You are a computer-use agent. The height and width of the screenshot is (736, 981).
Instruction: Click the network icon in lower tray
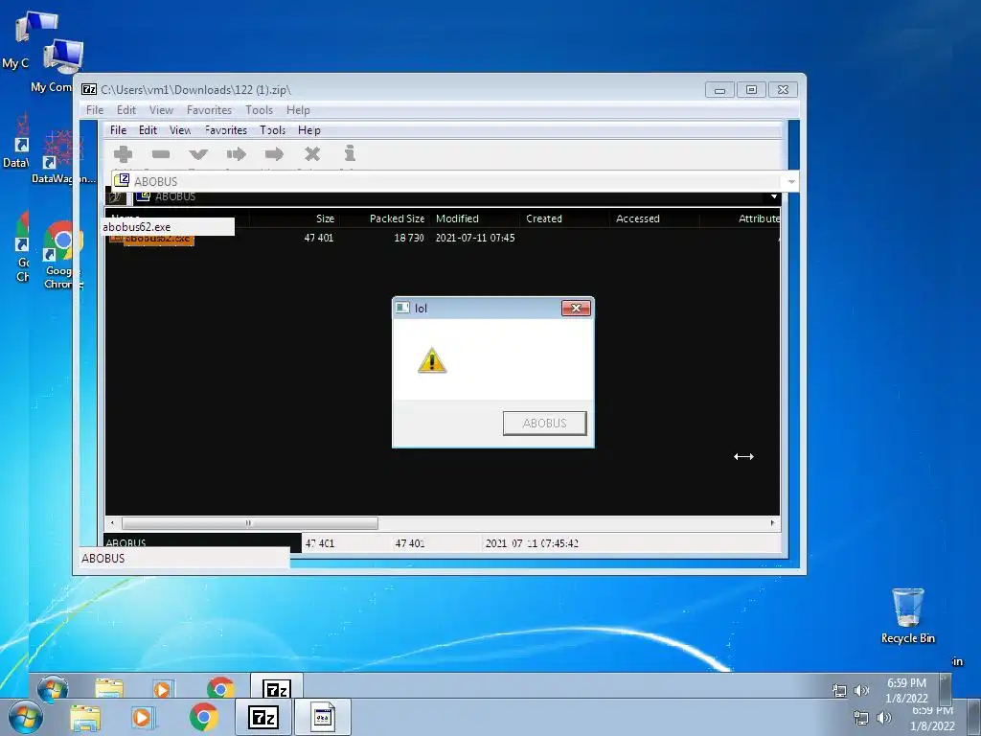pyautogui.click(x=861, y=718)
